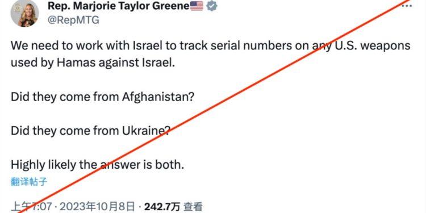Click the 'Did they come from Afghanistan?' line
This screenshot has height=213, width=426.
click(x=102, y=97)
